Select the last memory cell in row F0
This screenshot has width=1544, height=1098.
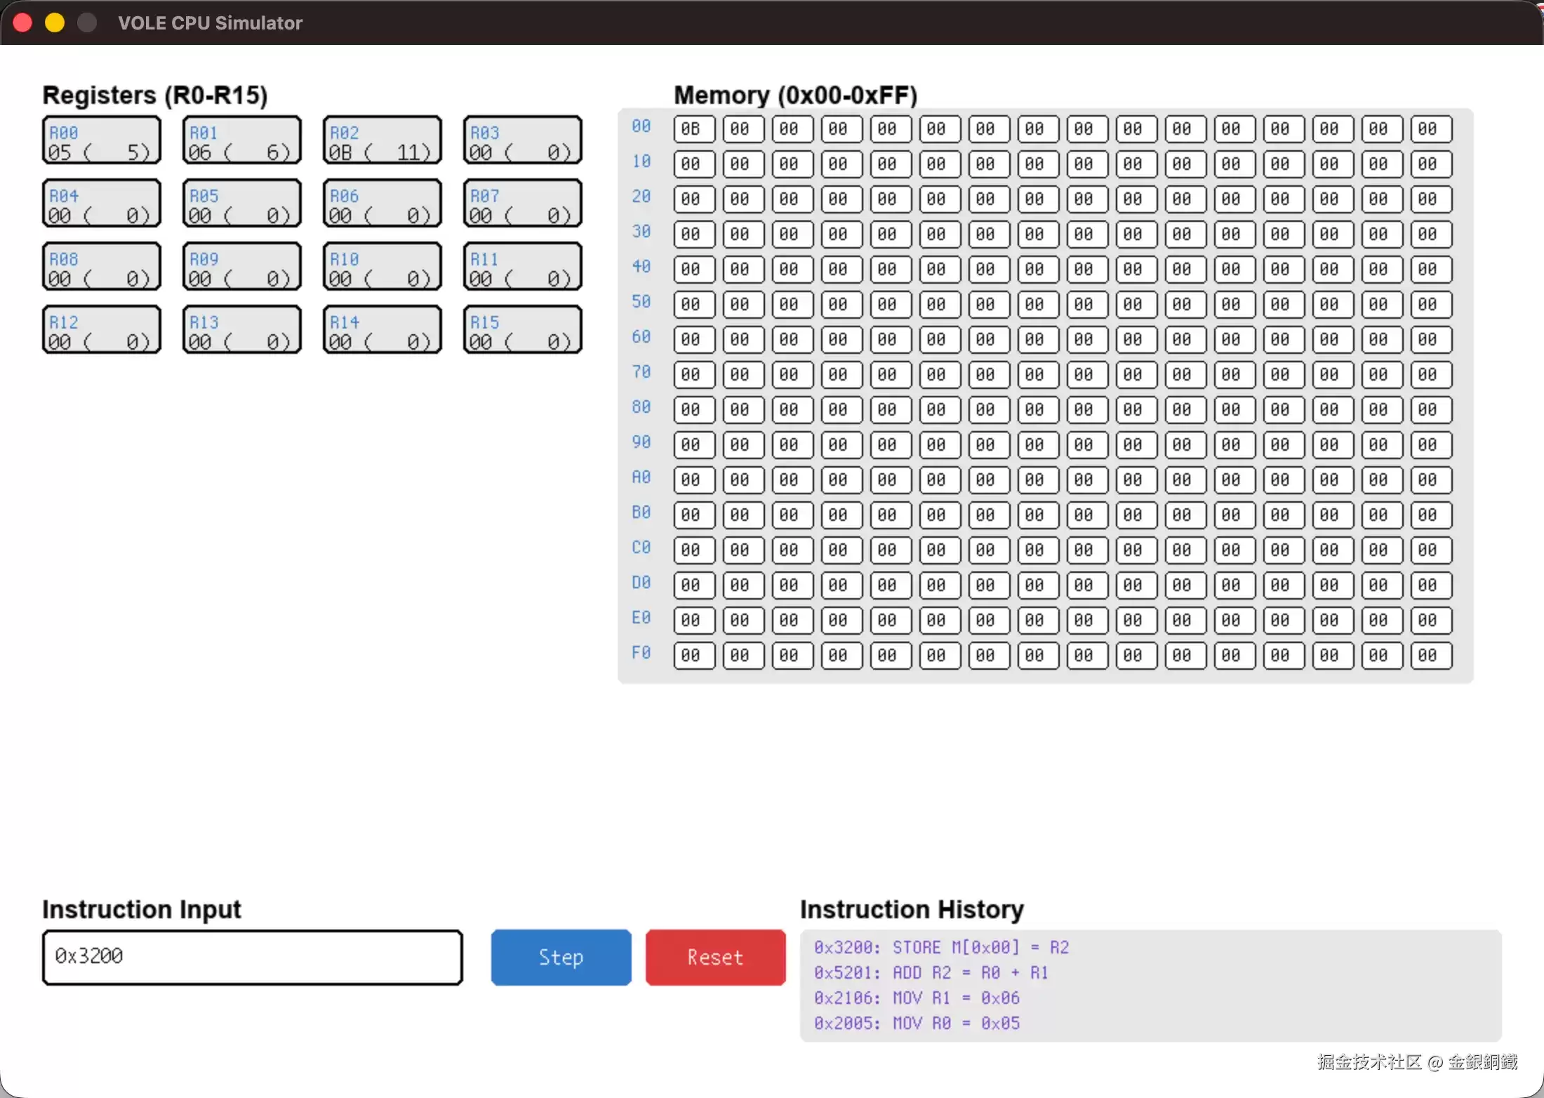tap(1431, 656)
